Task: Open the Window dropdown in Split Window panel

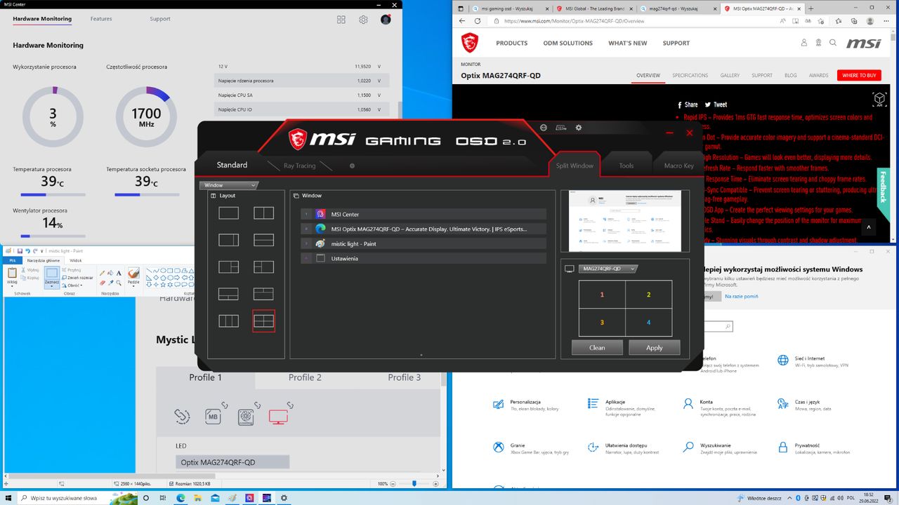Action: (229, 185)
